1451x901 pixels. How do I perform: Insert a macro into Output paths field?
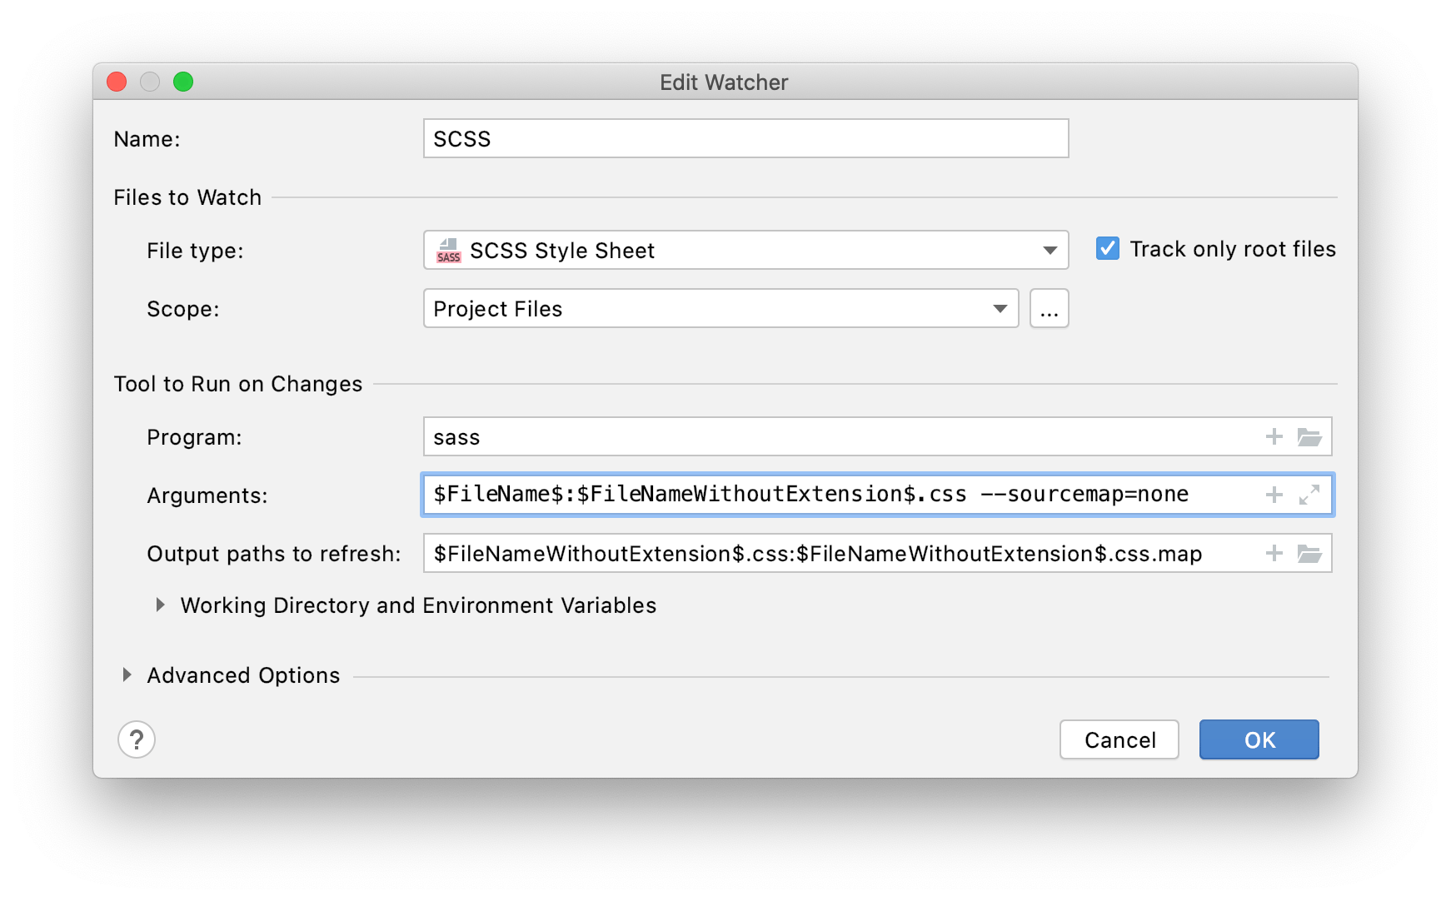(1274, 553)
